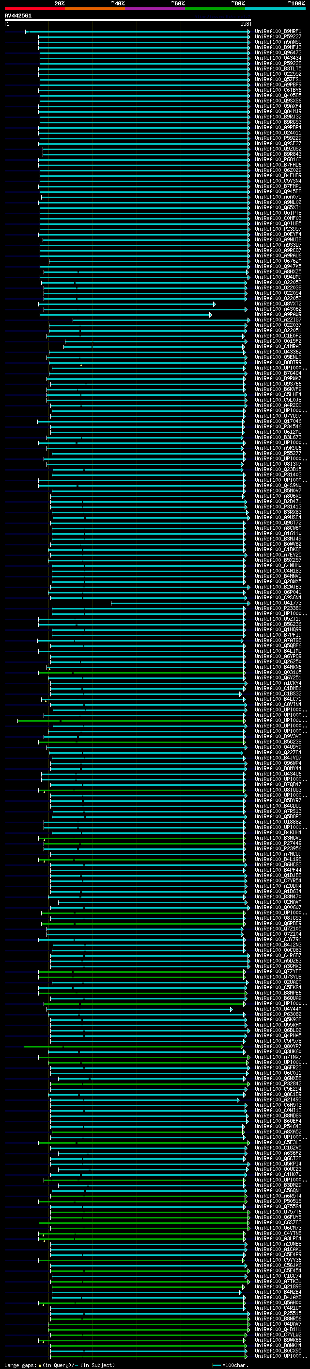310x1369 pixels.
Task: Select the UniRef100_O24011 label
Action: (278, 133)
